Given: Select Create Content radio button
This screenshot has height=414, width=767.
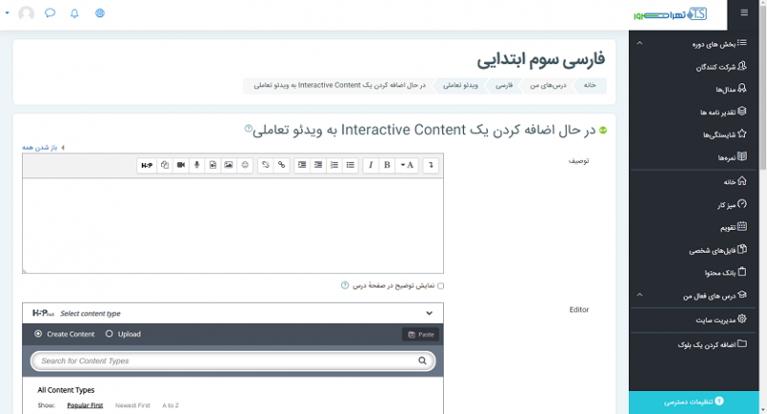Looking at the screenshot, I should click(x=38, y=333).
